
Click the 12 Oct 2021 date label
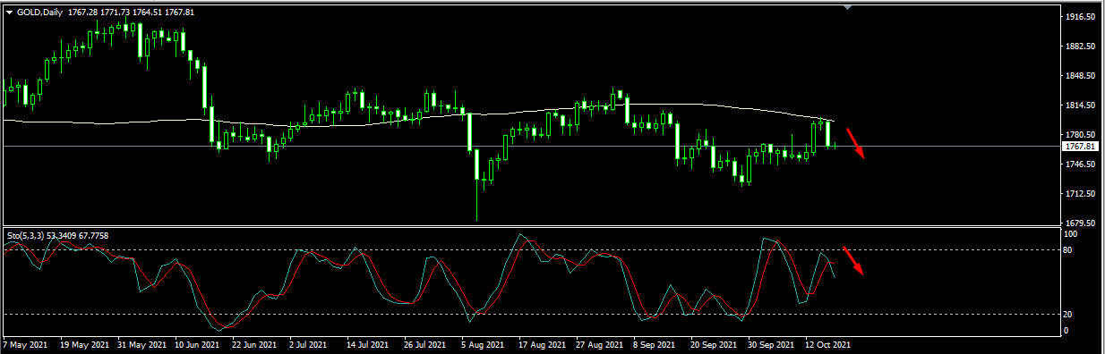point(827,344)
